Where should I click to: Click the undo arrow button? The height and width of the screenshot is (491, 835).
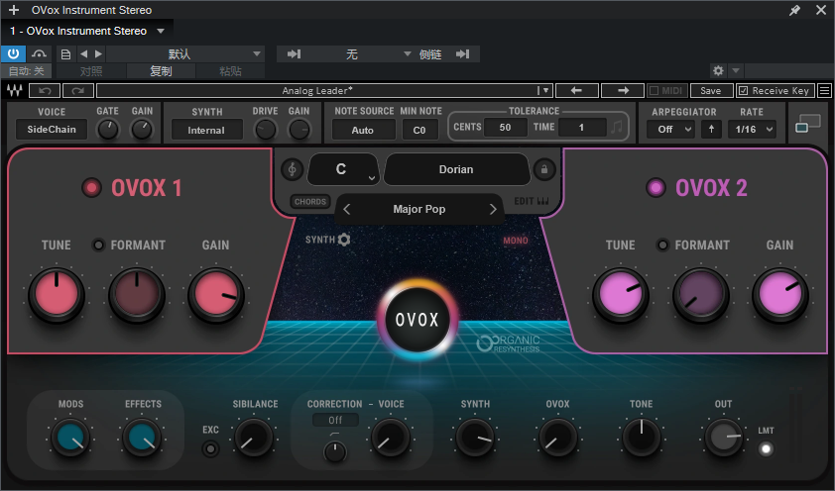point(45,91)
